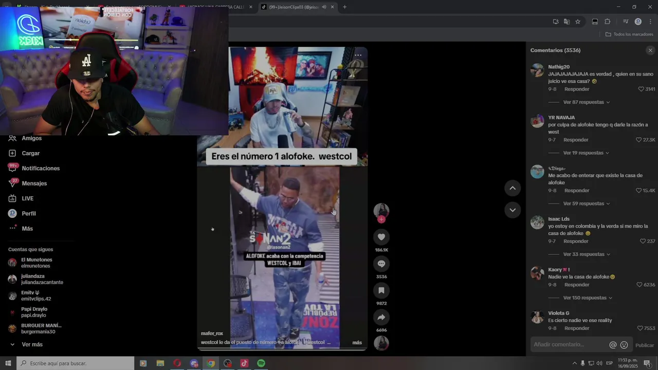Open the TikTok app in taskbar

(244, 363)
